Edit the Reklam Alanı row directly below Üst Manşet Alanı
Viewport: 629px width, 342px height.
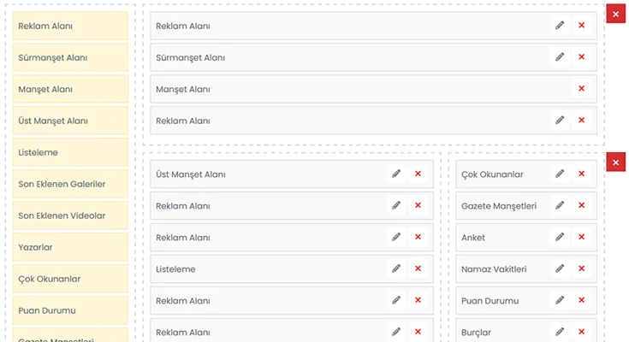[396, 205]
